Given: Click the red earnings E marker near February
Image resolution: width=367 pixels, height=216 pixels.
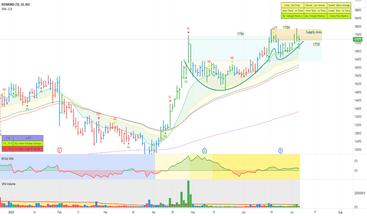Looking at the screenshot, I should pos(59,151).
